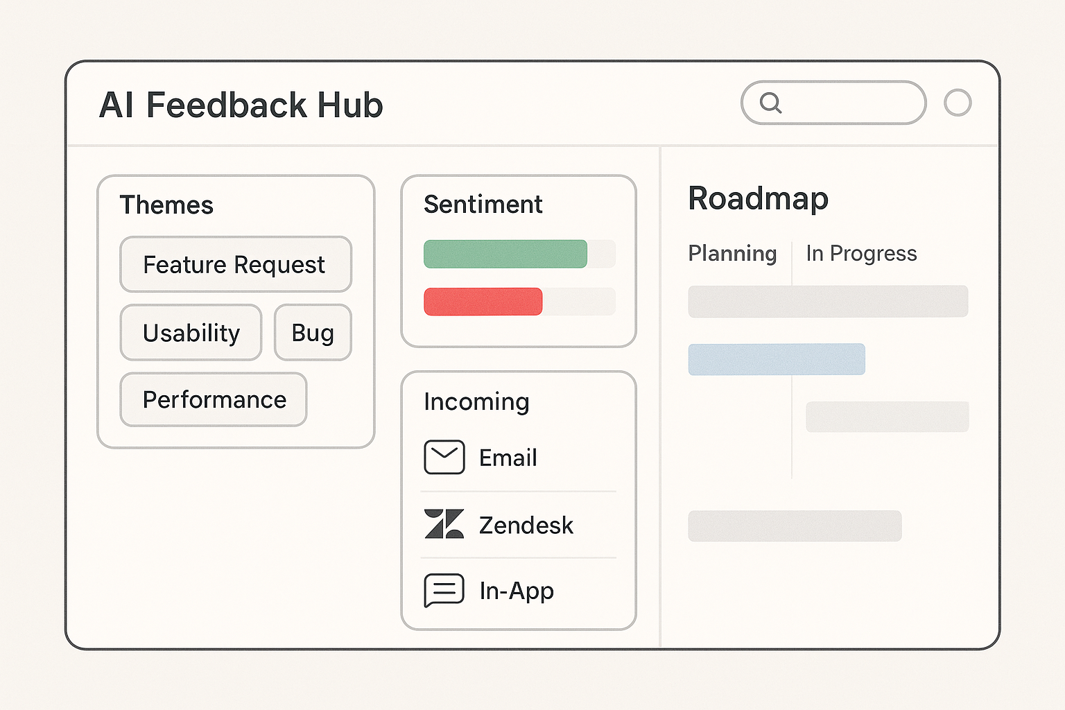Click the Roadmap section heading

coord(758,199)
